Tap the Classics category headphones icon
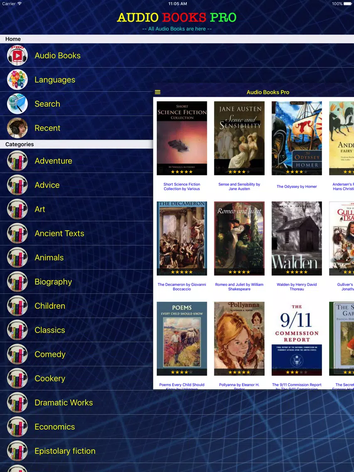Viewport: 354px width, 472px height. 17,330
